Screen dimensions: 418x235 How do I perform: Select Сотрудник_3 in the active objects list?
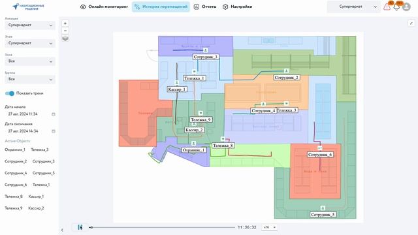point(44,161)
